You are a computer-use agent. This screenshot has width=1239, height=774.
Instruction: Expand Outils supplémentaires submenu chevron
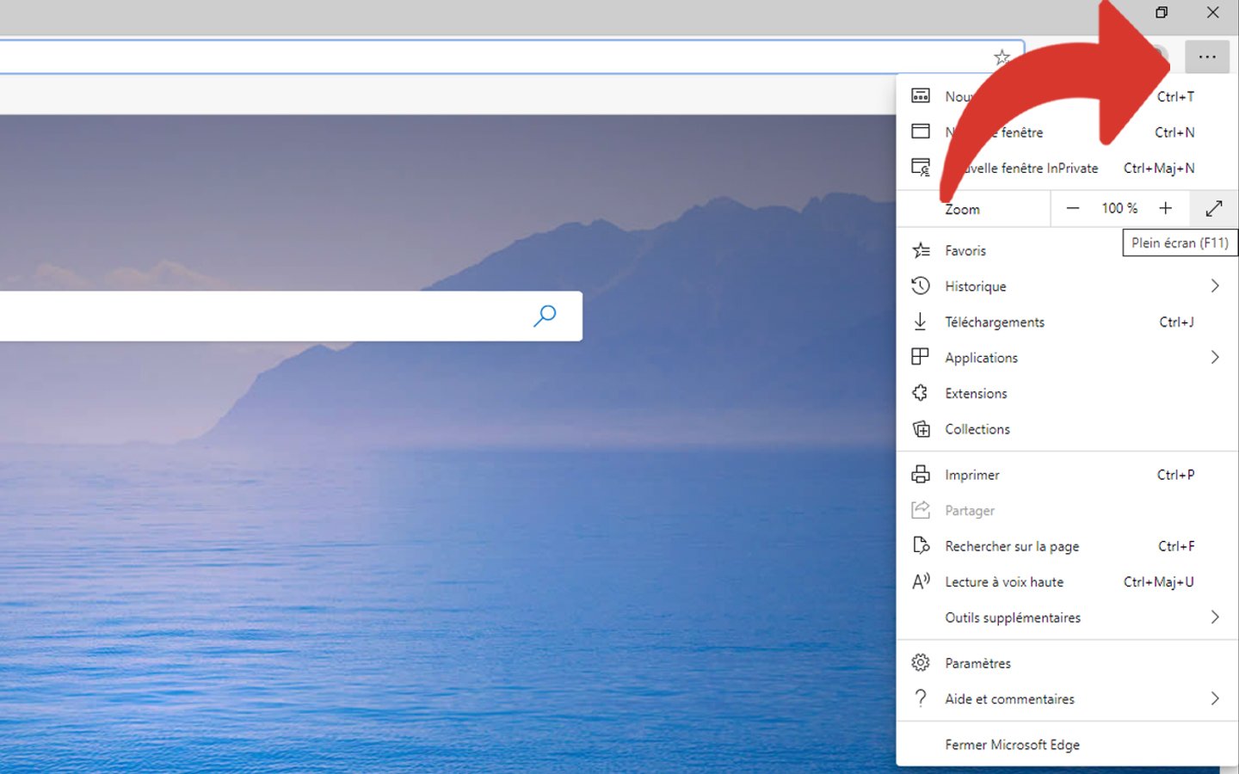tap(1214, 617)
